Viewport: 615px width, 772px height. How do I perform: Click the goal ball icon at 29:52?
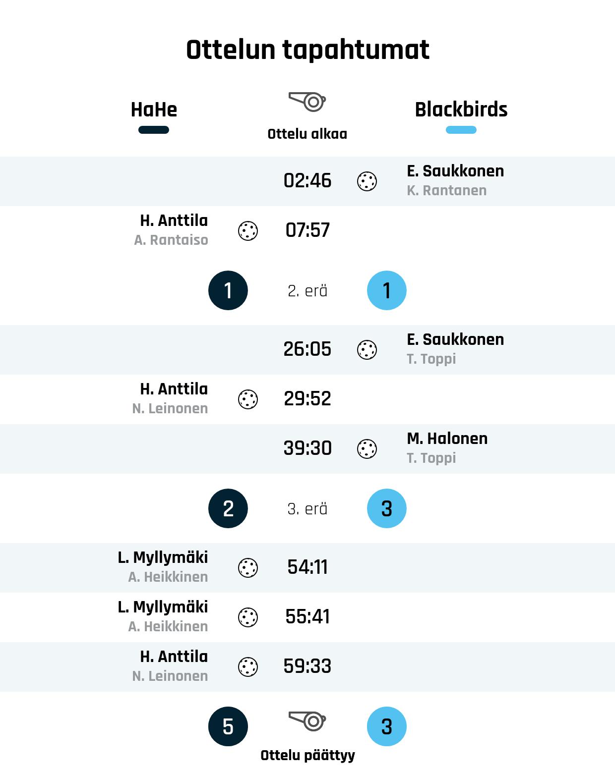coord(248,399)
